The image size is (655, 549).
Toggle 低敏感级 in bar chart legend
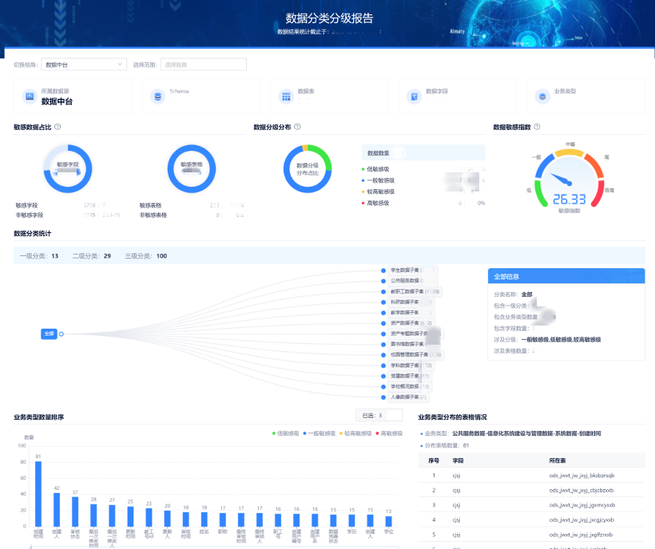coord(286,433)
